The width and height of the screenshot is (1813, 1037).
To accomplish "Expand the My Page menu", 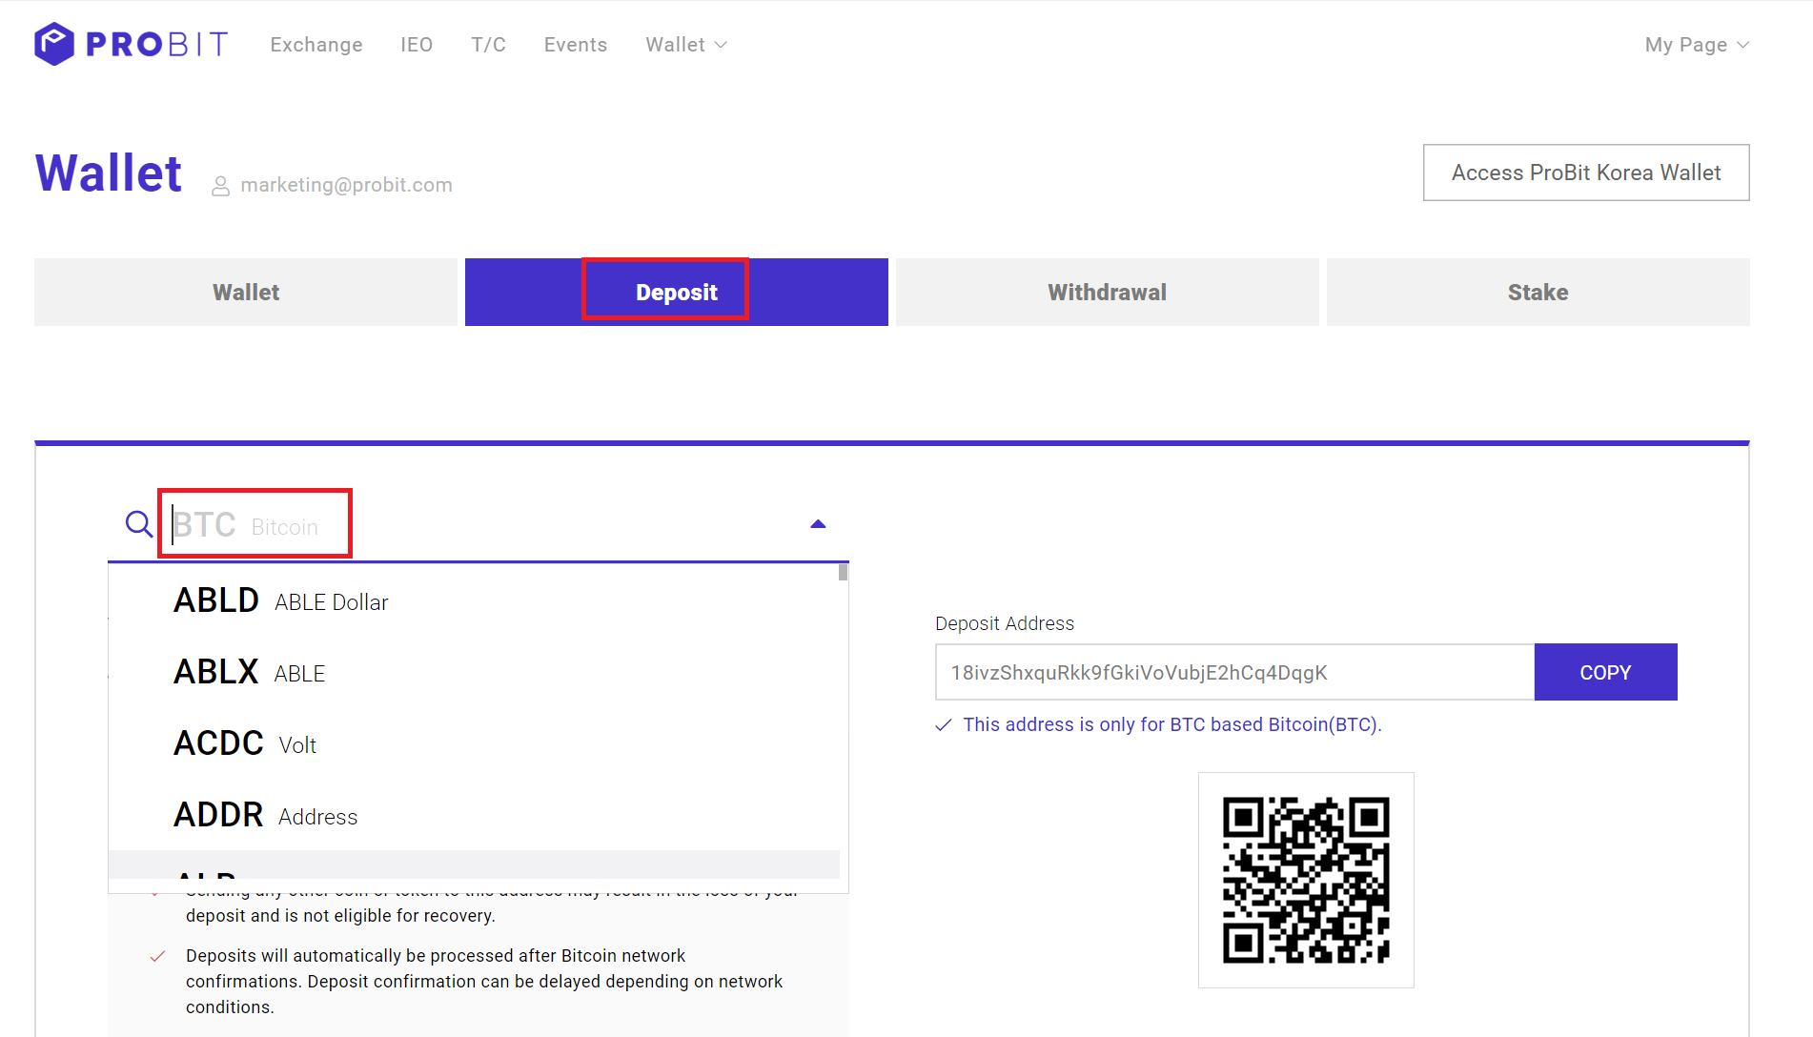I will pos(1697,45).
